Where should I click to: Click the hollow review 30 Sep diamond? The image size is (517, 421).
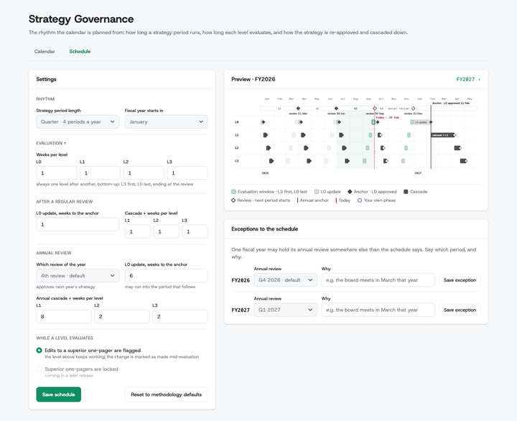pos(375,108)
